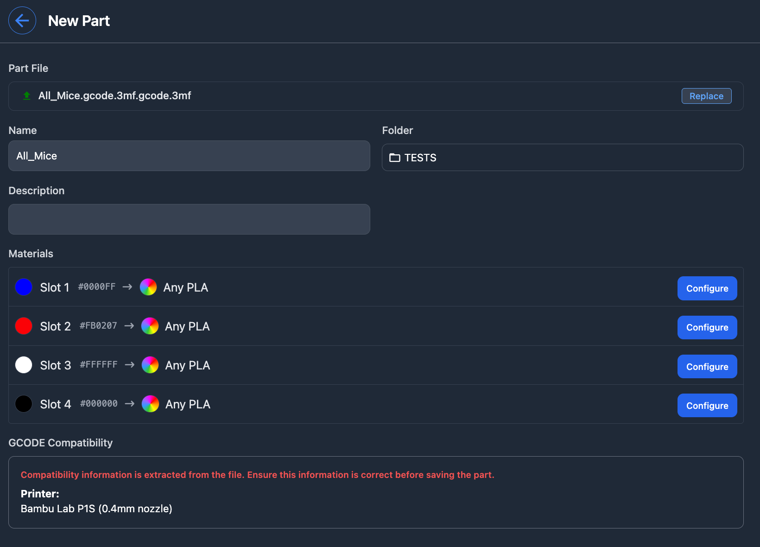This screenshot has width=760, height=547.
Task: Click the rainbow color wheel for Slot 4
Action: [x=150, y=404]
